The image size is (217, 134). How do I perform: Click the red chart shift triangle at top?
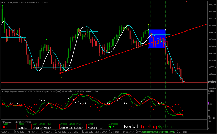click(186, 1)
